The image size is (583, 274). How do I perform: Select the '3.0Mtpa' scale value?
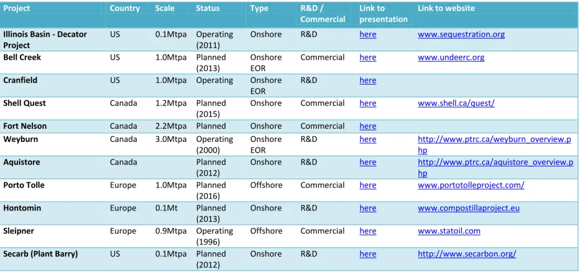(171, 139)
